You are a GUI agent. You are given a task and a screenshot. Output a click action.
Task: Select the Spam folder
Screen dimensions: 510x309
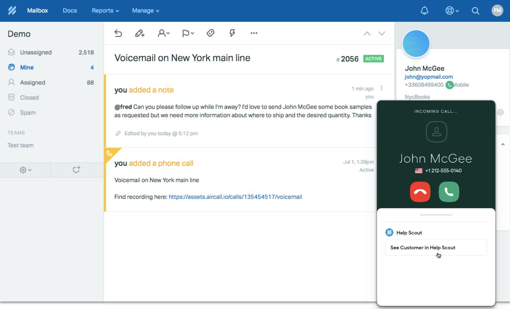[51, 112]
